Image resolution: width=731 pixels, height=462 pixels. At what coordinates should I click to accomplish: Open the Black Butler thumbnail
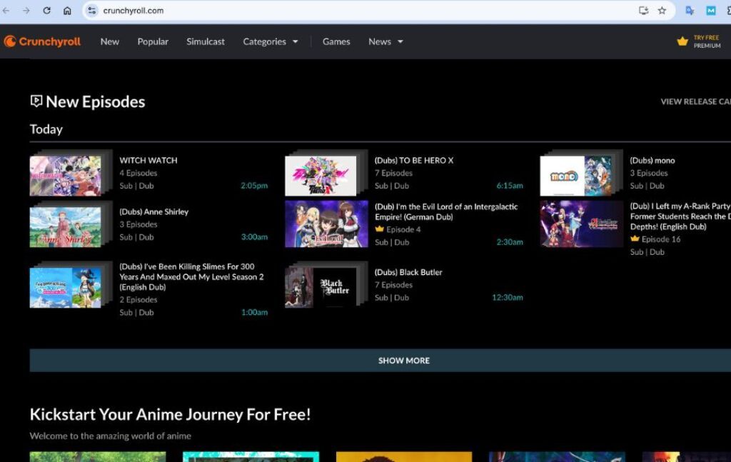click(x=321, y=287)
